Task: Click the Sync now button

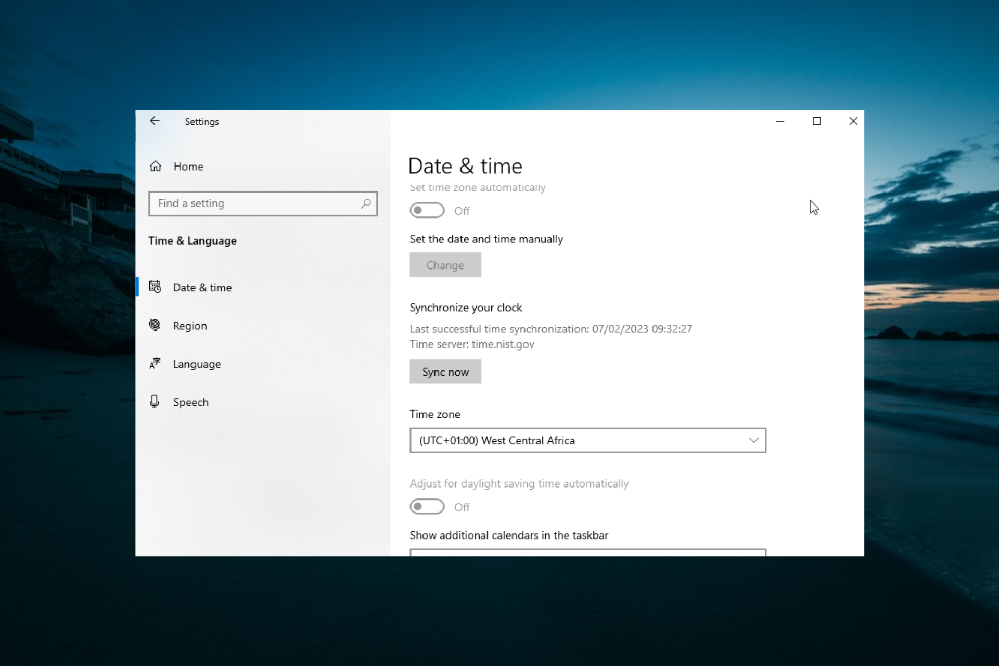Action: 445,372
